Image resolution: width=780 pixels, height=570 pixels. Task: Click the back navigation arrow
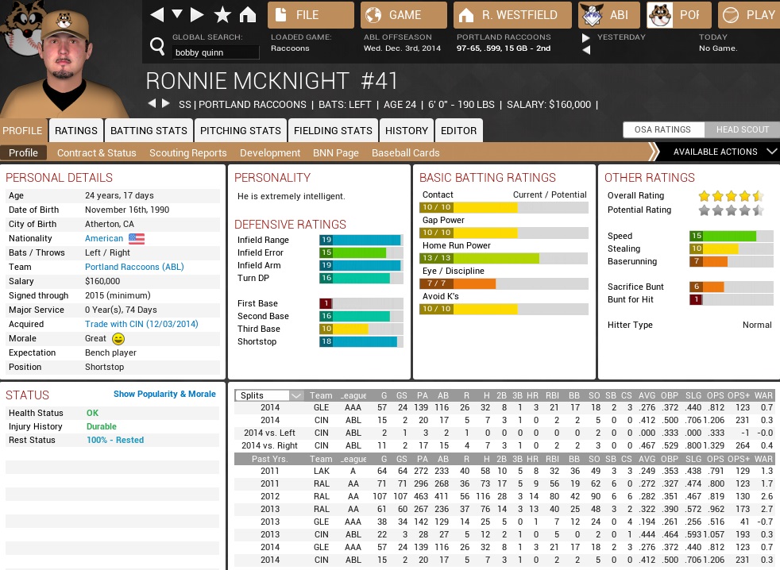(157, 14)
